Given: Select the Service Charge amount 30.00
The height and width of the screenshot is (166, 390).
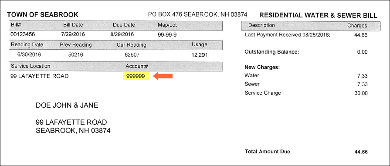Looking at the screenshot, I should (361, 93).
